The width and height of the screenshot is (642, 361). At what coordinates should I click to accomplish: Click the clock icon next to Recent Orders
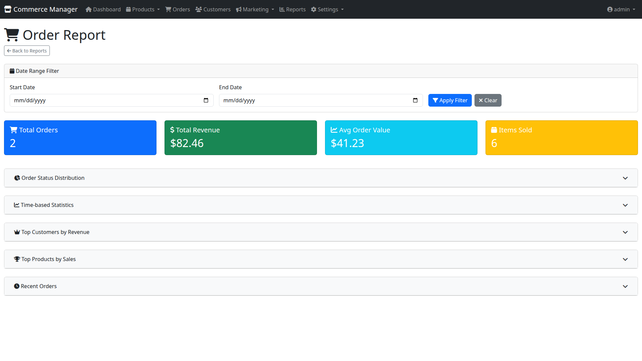click(x=17, y=286)
